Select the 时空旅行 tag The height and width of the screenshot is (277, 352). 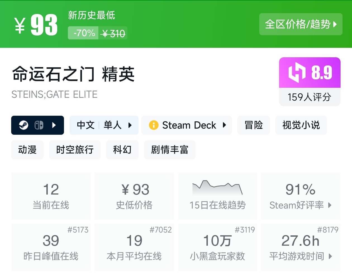(75, 150)
